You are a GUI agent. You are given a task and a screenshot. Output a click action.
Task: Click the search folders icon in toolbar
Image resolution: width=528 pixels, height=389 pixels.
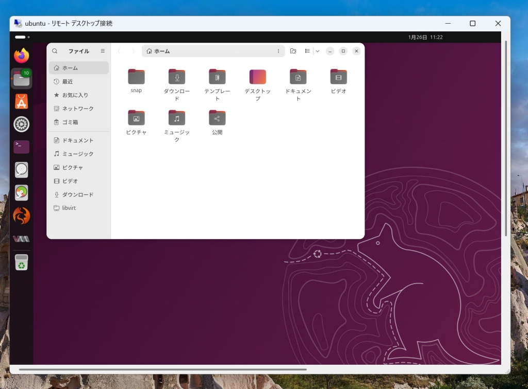pos(293,51)
